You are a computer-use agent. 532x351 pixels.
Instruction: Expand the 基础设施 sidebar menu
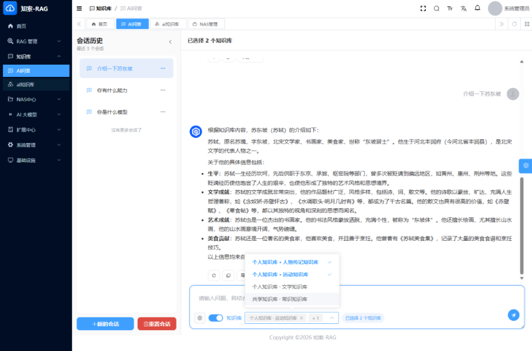(x=36, y=160)
